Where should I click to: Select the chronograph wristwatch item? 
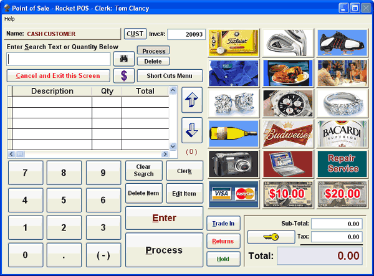click(288, 103)
